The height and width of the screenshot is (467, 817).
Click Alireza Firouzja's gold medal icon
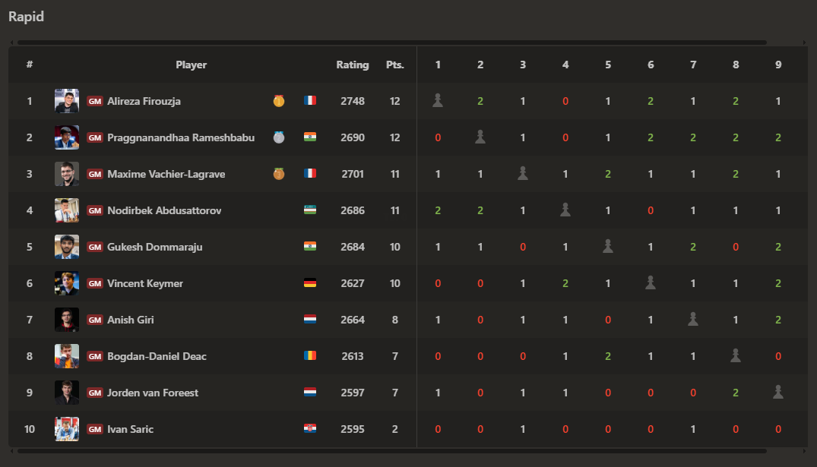coord(279,101)
